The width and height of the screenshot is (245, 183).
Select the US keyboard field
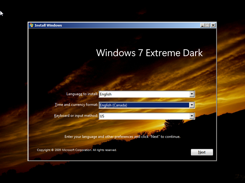(147, 116)
